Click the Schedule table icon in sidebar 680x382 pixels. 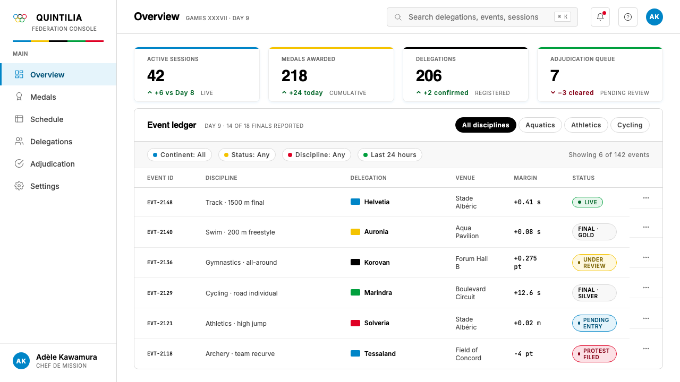click(x=19, y=119)
